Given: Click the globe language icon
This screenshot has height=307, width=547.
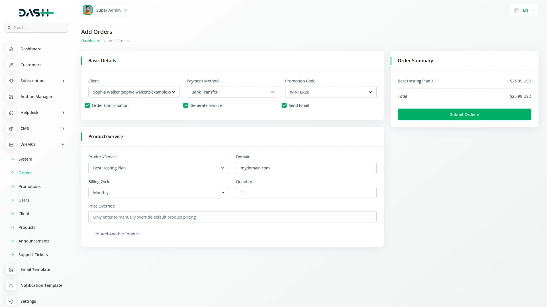Looking at the screenshot, I should pos(516,10).
